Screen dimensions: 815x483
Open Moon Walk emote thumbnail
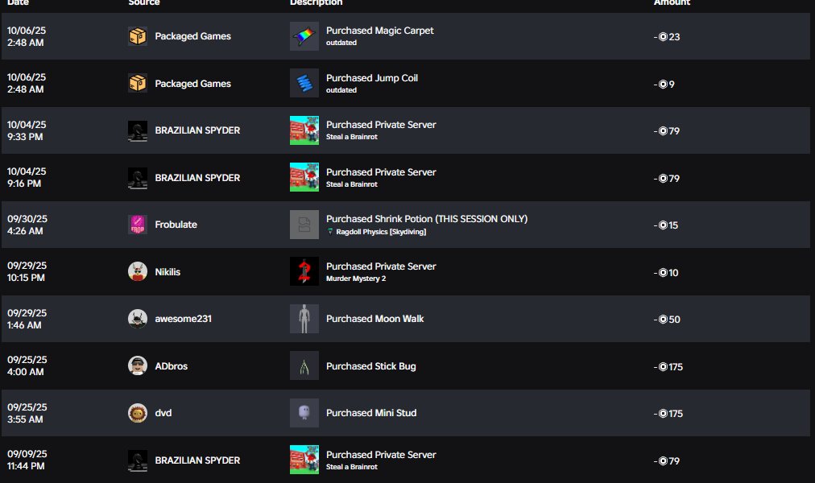point(304,318)
